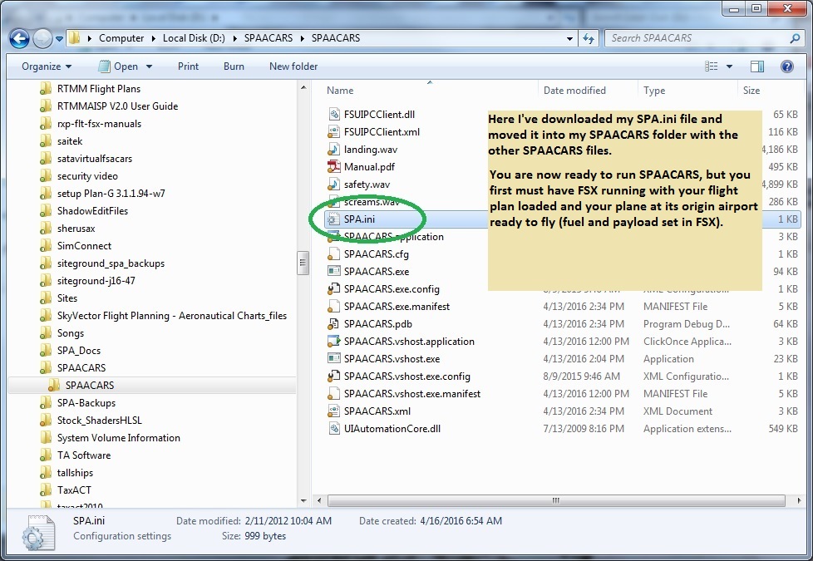
Task: Click the refresh button beside address bar
Action: click(589, 38)
